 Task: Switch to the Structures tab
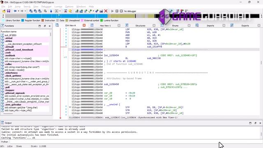[140, 25]
